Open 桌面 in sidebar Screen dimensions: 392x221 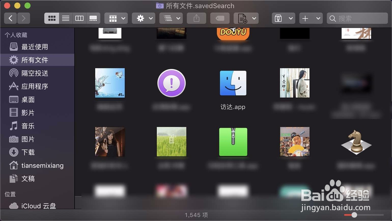[37, 100]
